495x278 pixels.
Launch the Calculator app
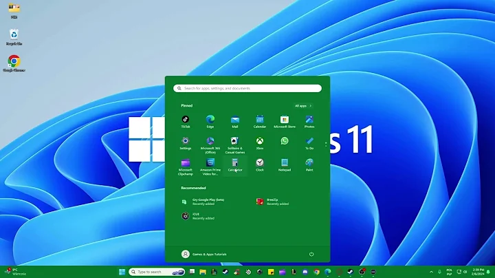(x=235, y=165)
